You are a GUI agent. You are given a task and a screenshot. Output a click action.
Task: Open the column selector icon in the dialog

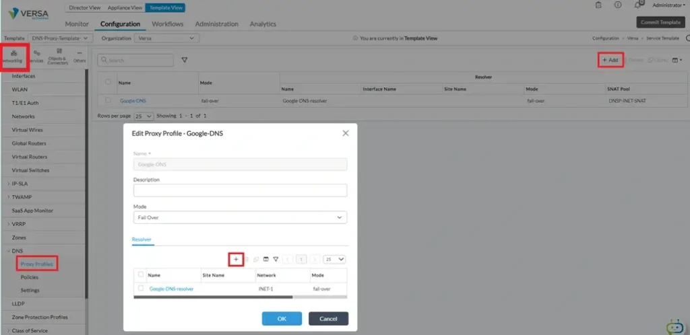click(265, 259)
